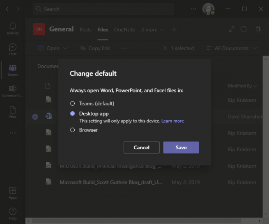Open the All Documents view dropdown
Viewport: 269px width, 224px height.
pyautogui.click(x=231, y=48)
